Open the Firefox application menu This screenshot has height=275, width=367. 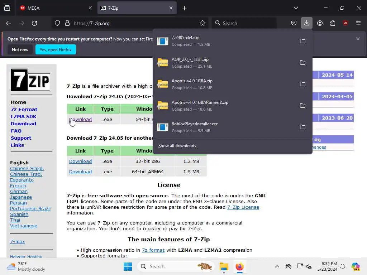358,23
